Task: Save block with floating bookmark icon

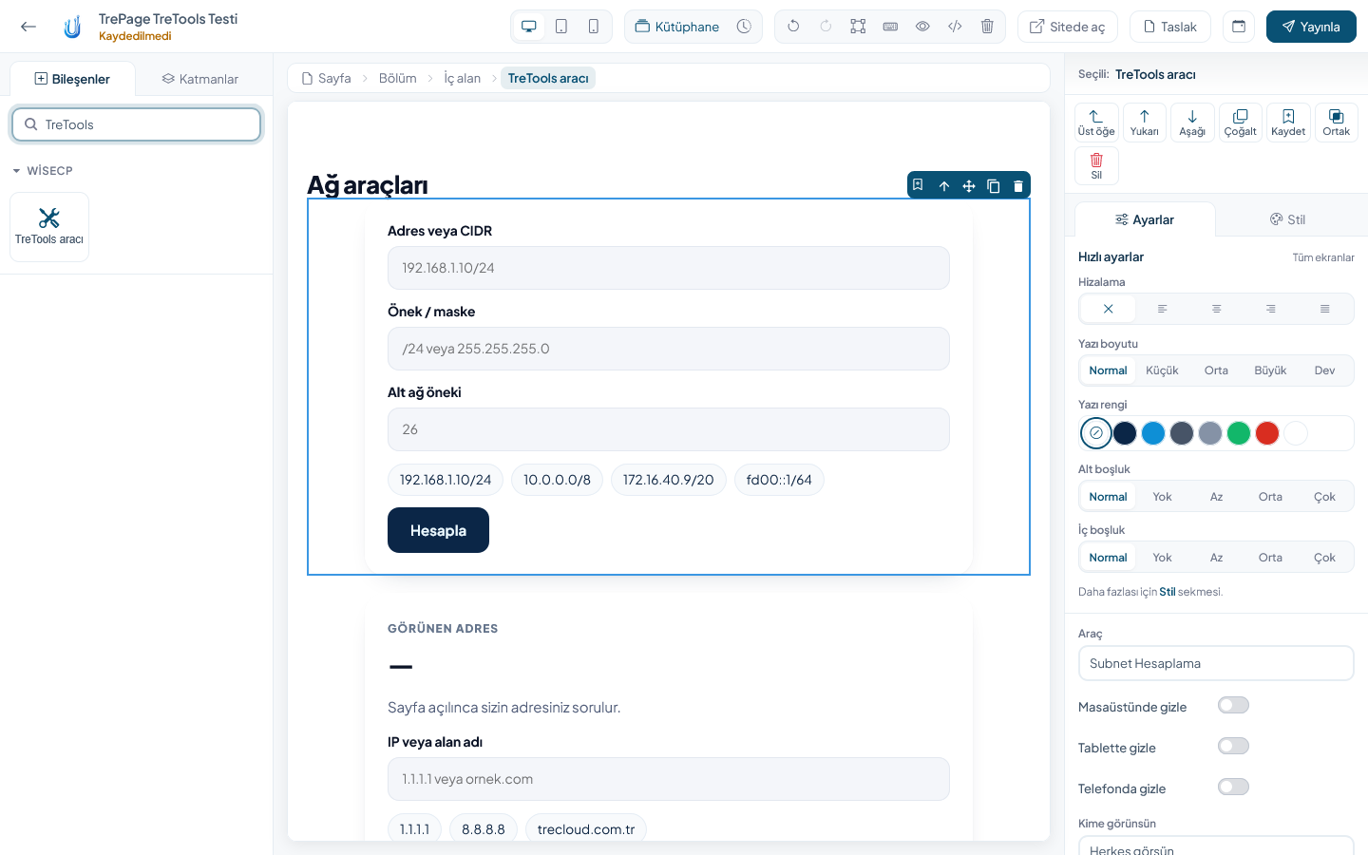Action: [918, 185]
